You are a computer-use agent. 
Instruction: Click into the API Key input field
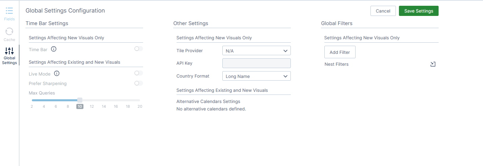click(x=257, y=63)
